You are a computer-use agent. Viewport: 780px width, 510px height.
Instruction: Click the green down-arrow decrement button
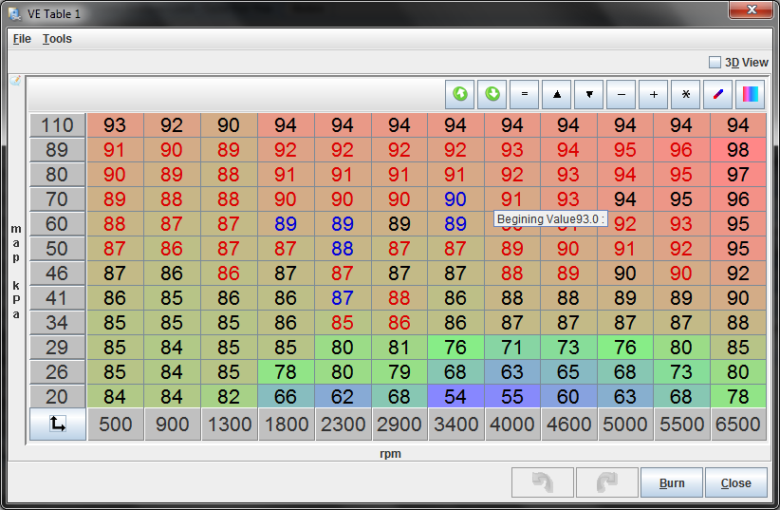pyautogui.click(x=492, y=94)
